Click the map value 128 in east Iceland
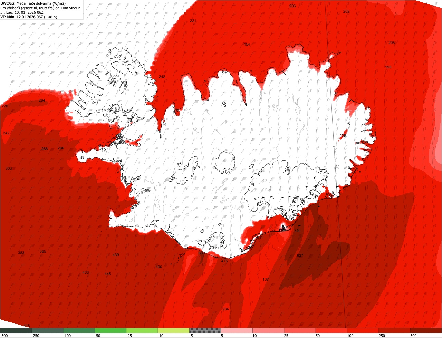Screen dimensions: 442x338 click(x=343, y=135)
